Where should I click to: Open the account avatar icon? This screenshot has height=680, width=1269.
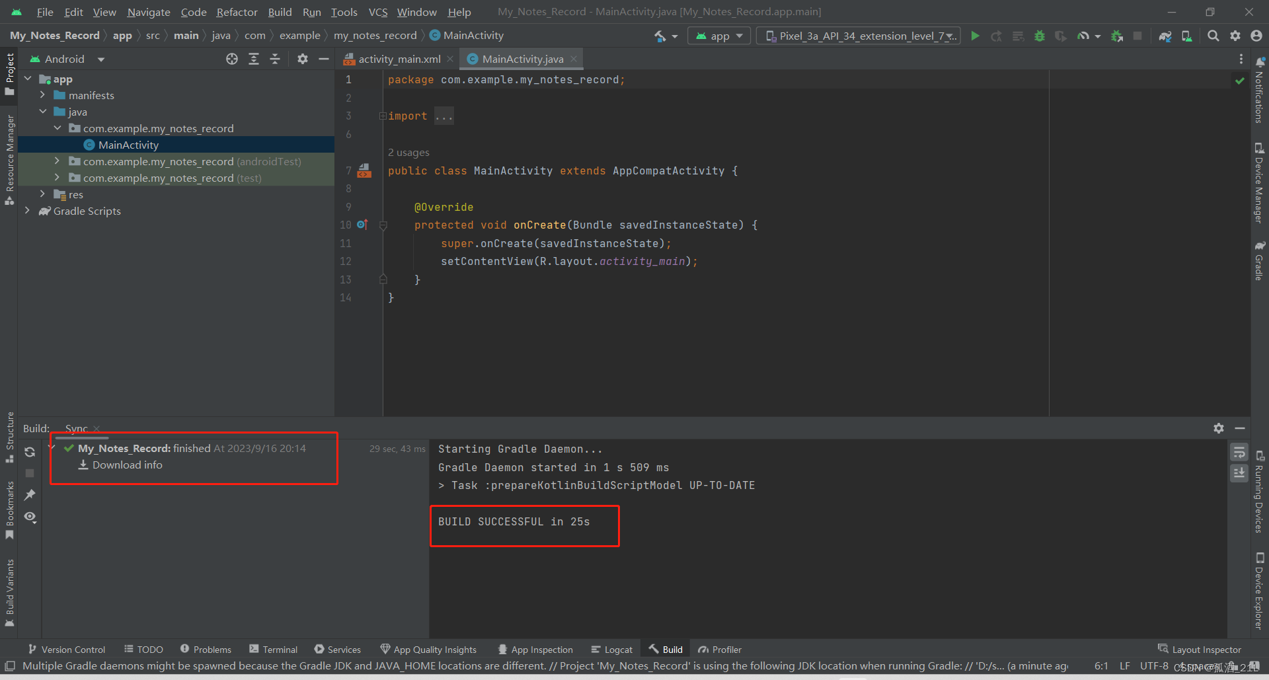1256,36
